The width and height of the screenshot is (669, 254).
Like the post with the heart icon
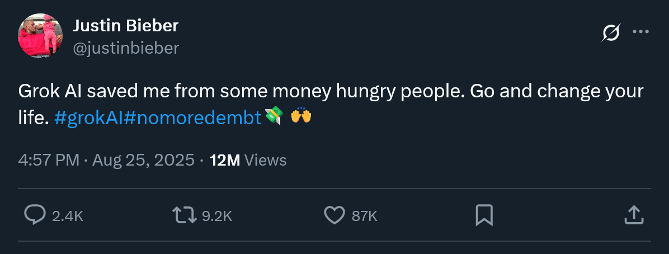pos(334,215)
